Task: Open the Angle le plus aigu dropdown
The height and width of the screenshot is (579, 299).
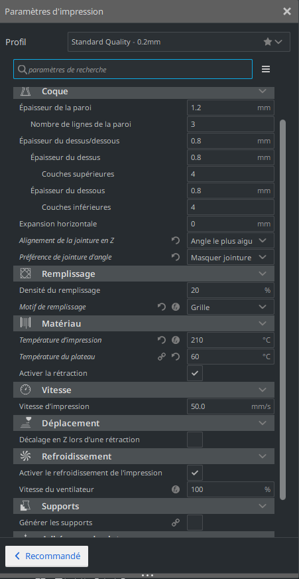Action: (231, 240)
